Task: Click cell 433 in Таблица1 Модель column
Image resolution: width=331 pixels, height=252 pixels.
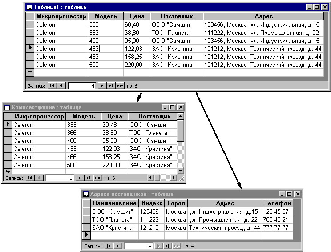Action: click(105, 49)
